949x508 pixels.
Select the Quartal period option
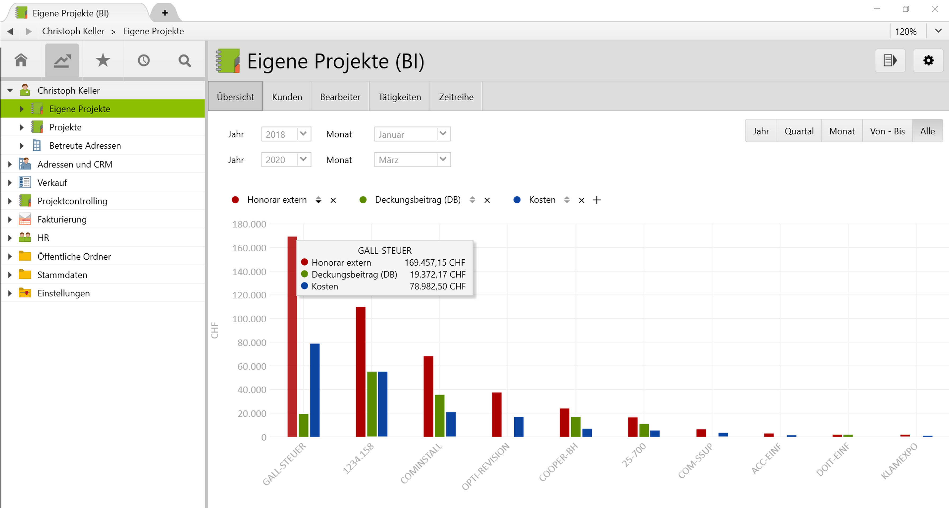(x=799, y=131)
